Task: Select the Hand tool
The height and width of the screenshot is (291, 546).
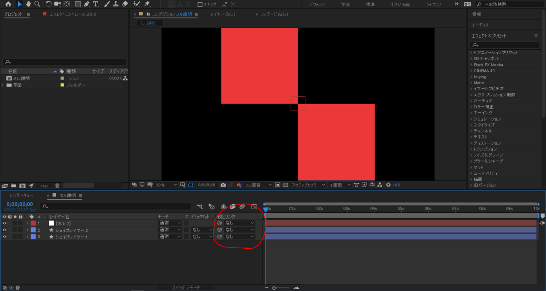Action: pyautogui.click(x=28, y=4)
